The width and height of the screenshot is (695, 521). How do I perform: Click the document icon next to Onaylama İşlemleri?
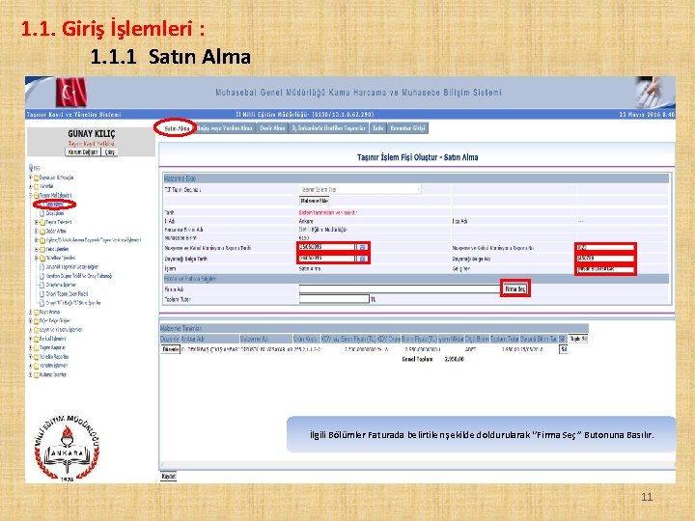click(42, 285)
